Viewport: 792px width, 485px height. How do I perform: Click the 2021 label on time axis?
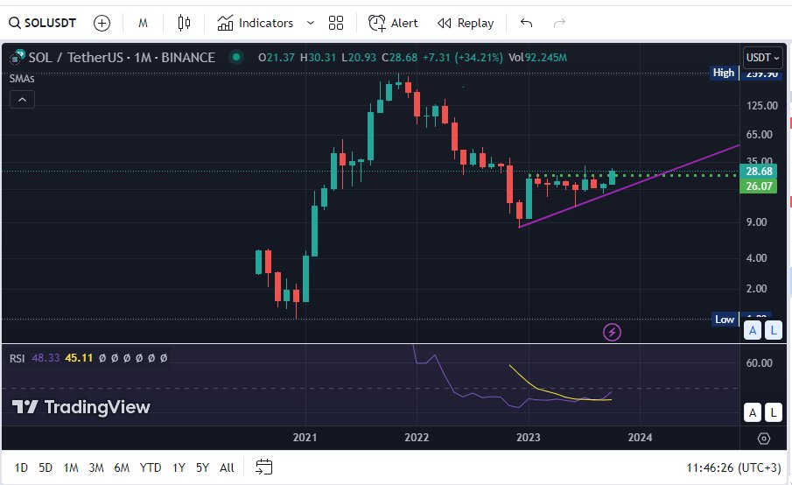pyautogui.click(x=305, y=438)
